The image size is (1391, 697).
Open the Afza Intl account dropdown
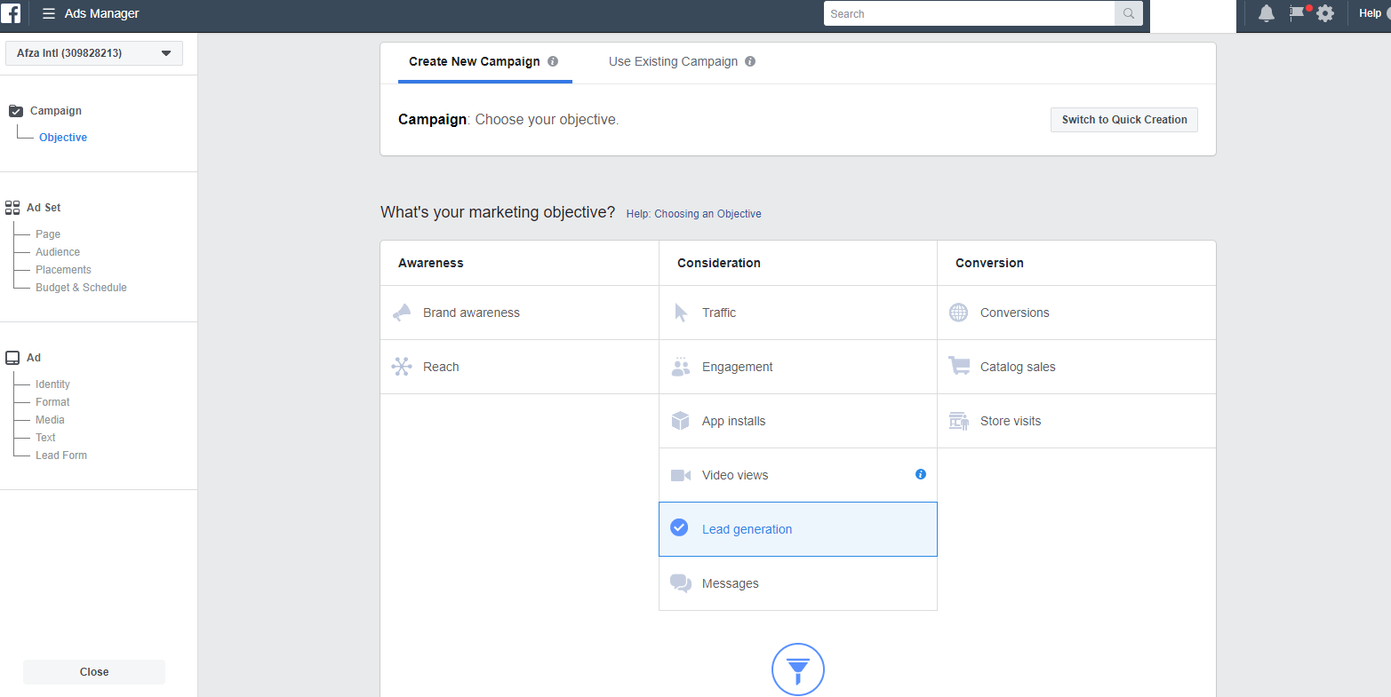pyautogui.click(x=94, y=53)
